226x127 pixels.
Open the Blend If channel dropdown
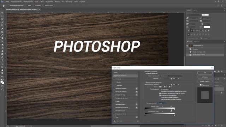[x=161, y=103]
